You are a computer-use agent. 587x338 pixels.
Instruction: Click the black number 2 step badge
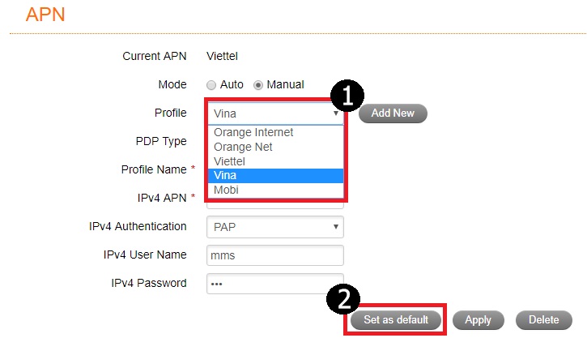[342, 301]
